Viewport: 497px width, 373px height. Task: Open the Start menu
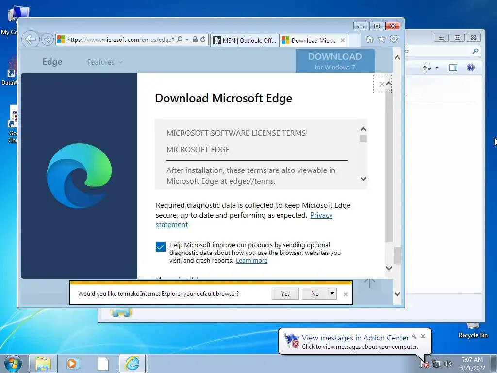coord(13,363)
